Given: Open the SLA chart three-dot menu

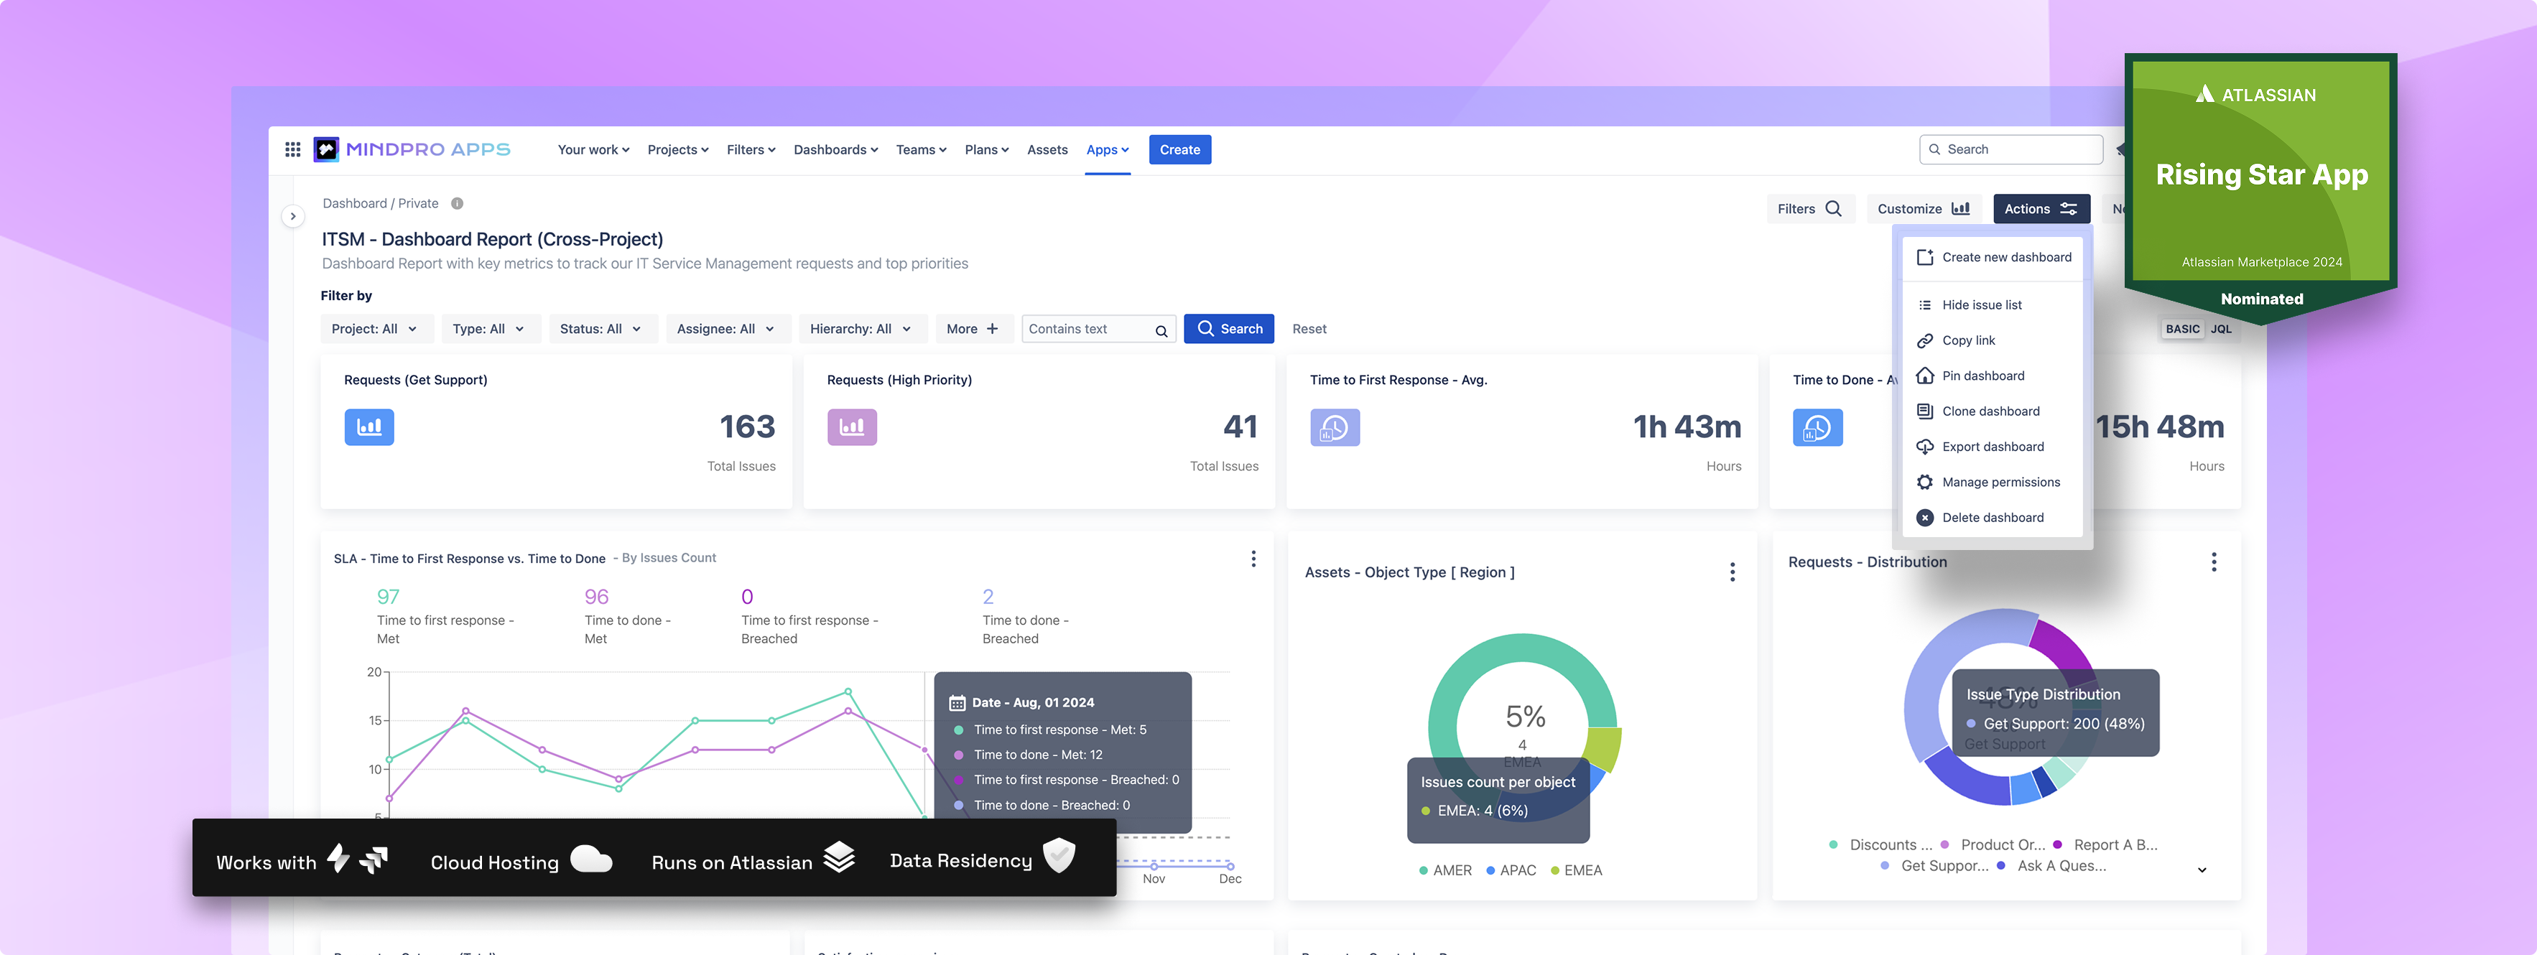Looking at the screenshot, I should point(1253,559).
